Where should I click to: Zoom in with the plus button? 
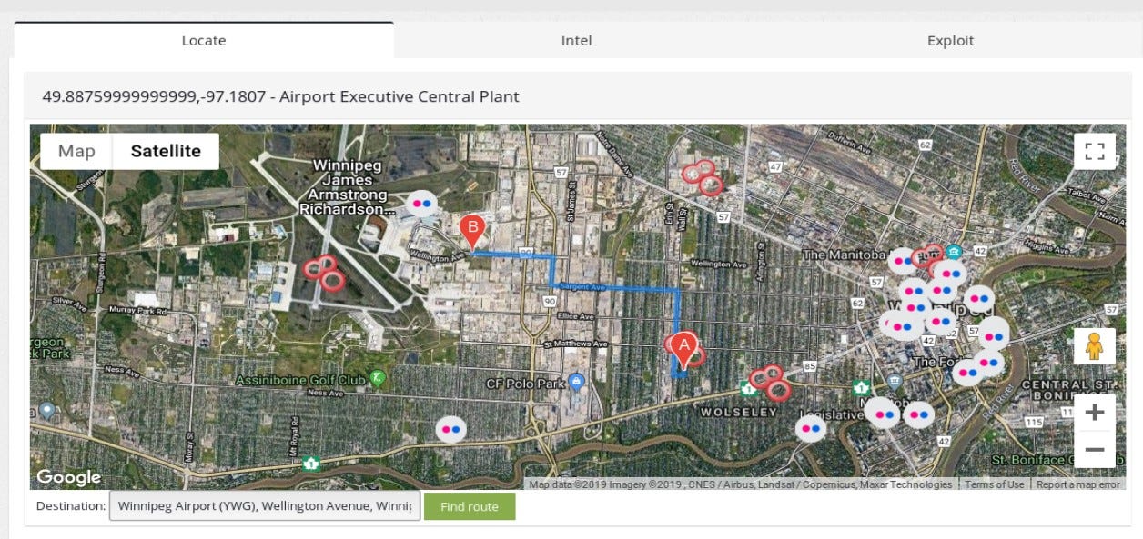[x=1094, y=413]
